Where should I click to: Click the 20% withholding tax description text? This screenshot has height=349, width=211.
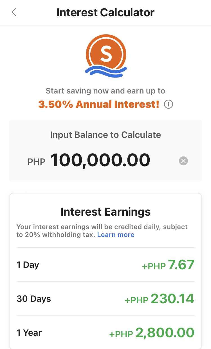[x=102, y=231]
